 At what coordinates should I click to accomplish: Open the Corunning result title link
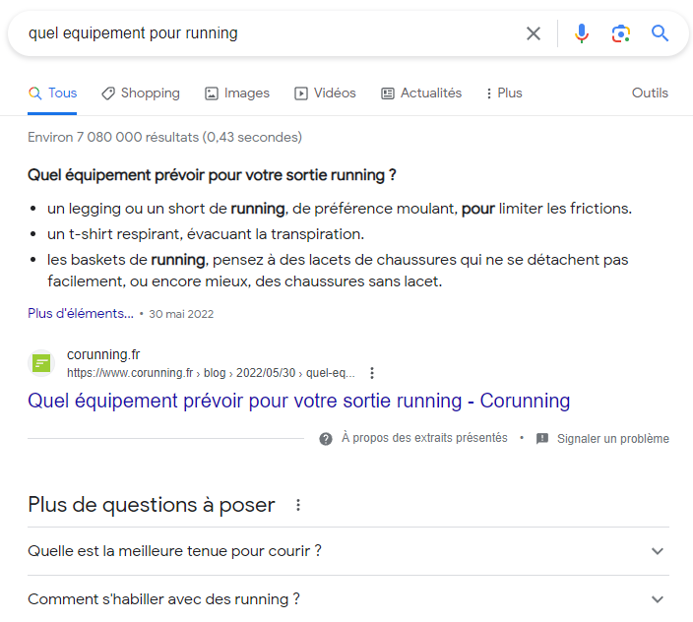coord(299,402)
